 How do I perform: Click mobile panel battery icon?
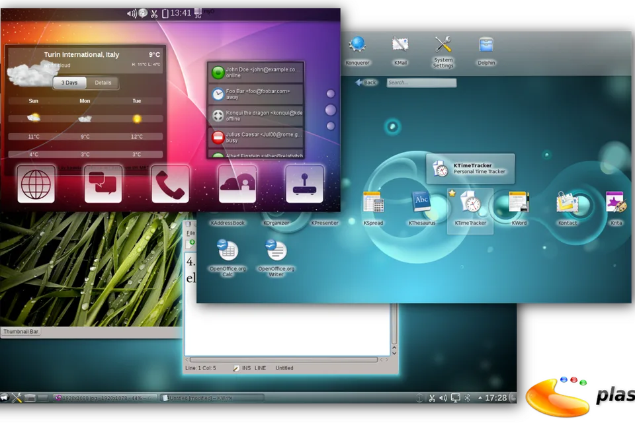(x=165, y=13)
